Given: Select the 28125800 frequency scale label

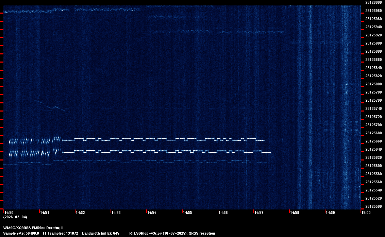Looking at the screenshot, I should tap(373, 84).
